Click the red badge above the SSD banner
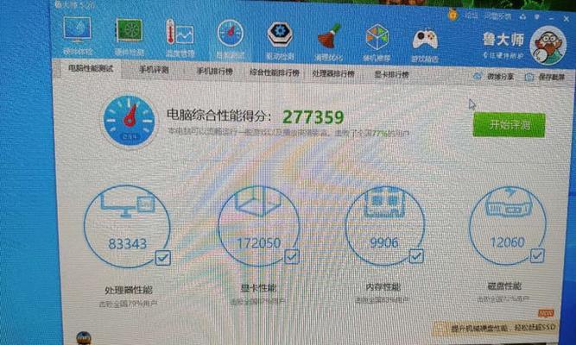Image resolution: width=576 pixels, height=345 pixels. 545,313
